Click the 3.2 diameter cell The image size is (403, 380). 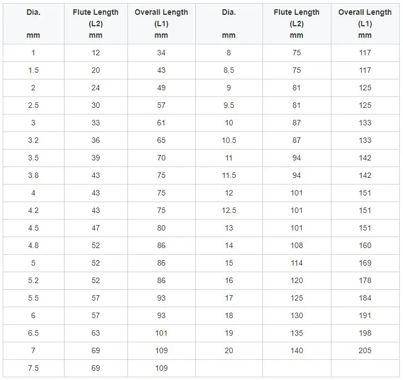coord(33,140)
